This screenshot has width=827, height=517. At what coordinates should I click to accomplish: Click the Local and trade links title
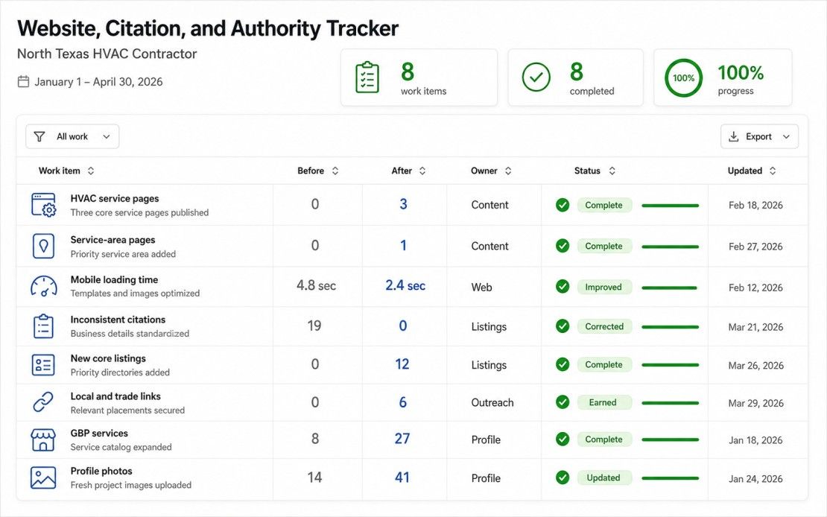click(115, 396)
